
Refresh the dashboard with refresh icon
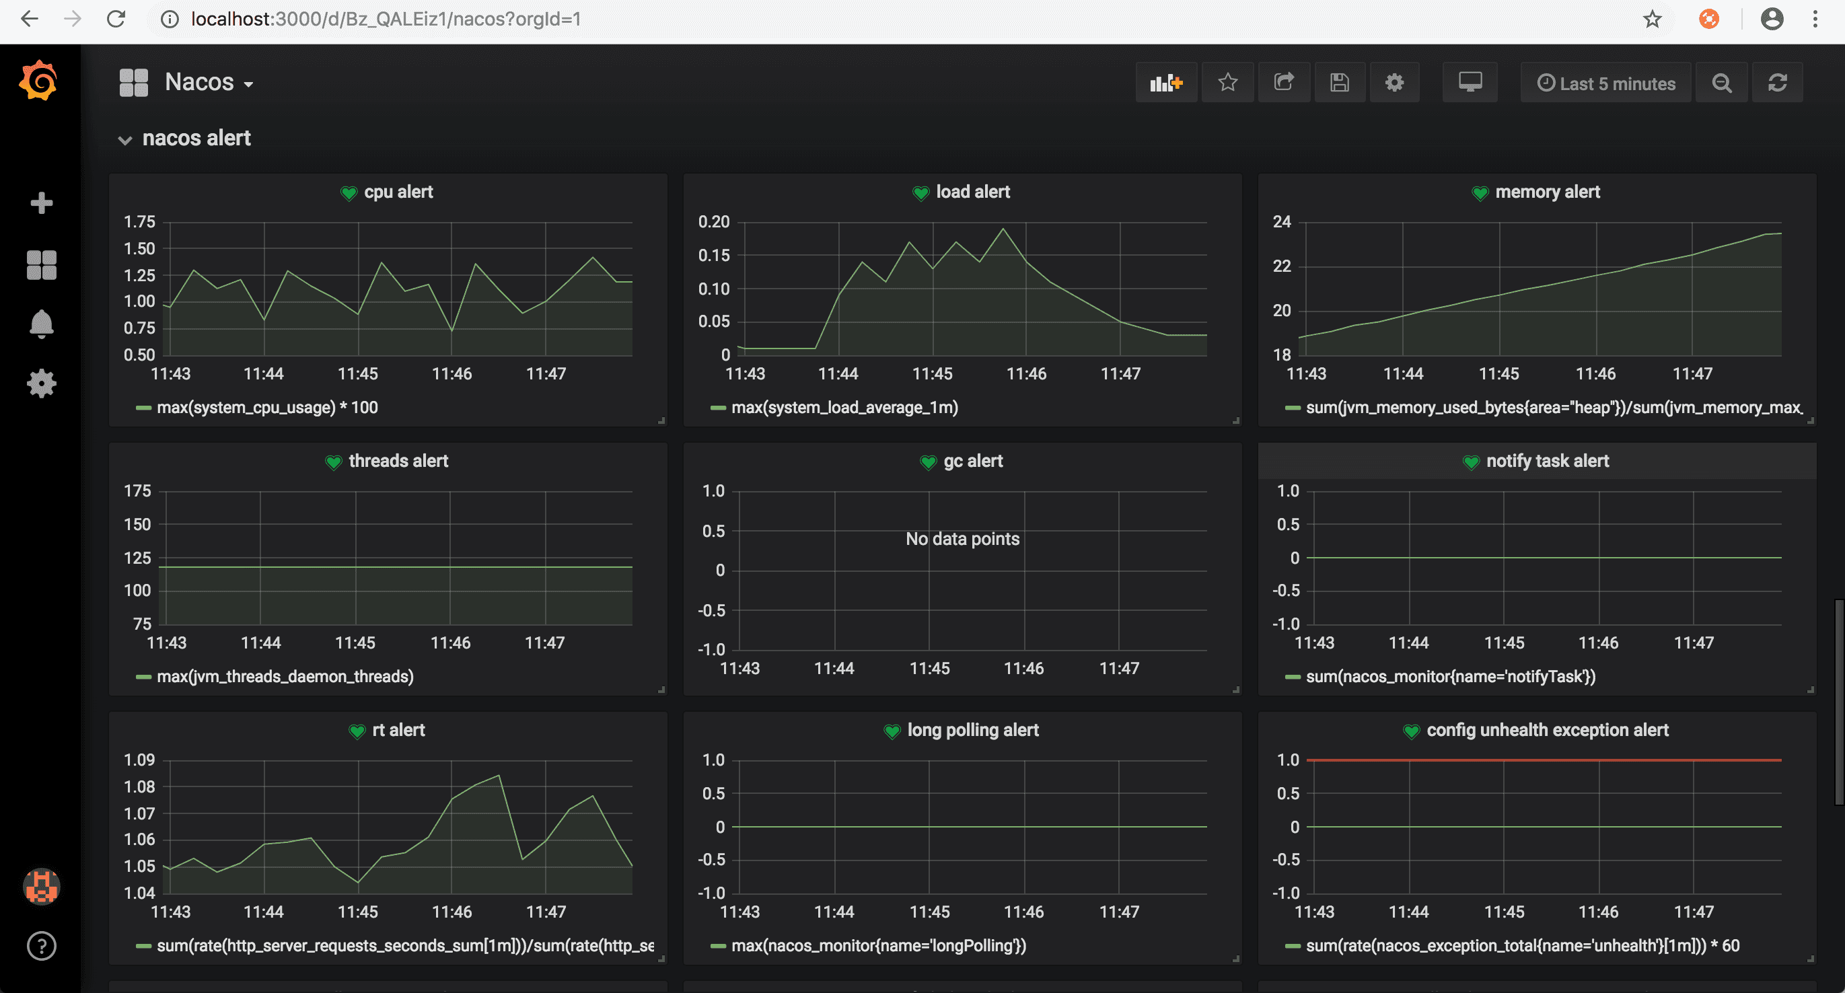click(1777, 83)
